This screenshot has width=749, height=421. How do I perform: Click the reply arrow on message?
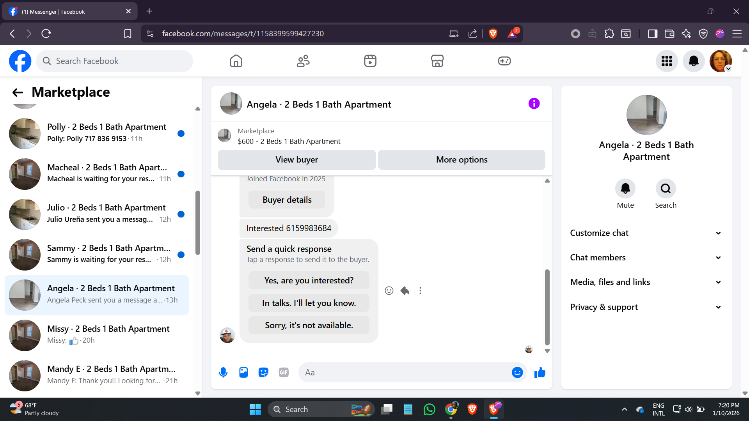tap(405, 291)
